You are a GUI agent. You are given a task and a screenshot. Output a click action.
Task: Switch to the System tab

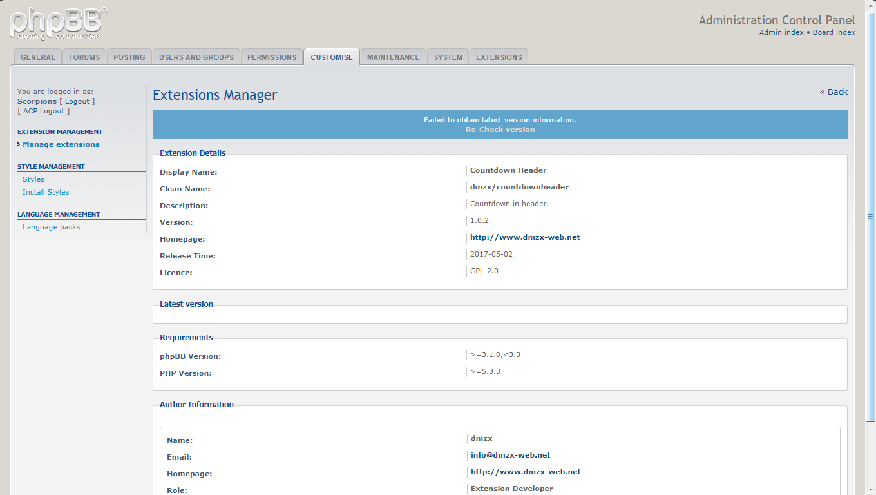448,57
